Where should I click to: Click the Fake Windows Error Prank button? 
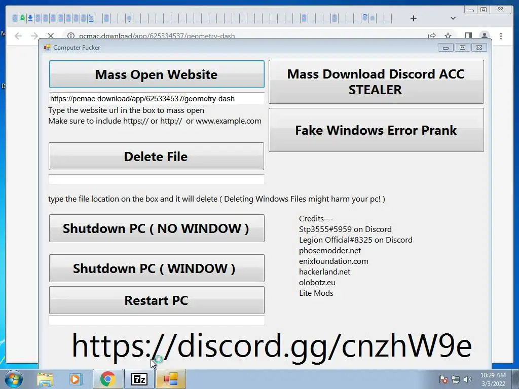[376, 130]
